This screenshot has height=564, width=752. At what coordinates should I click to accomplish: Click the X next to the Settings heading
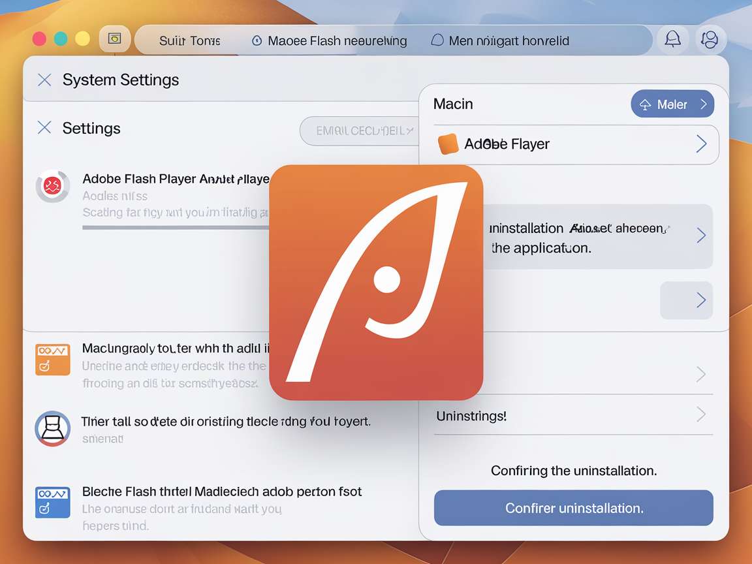(x=44, y=127)
